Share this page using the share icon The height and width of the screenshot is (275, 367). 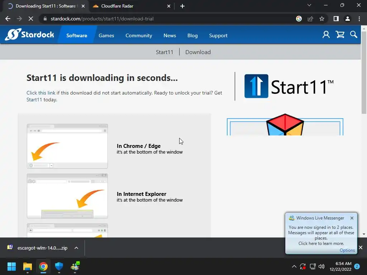(310, 19)
